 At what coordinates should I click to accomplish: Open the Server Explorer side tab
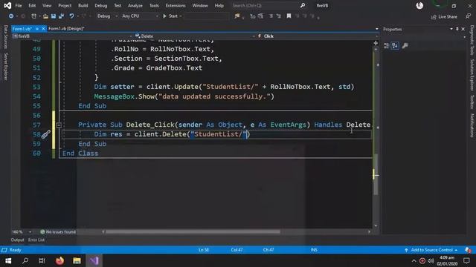(5, 66)
